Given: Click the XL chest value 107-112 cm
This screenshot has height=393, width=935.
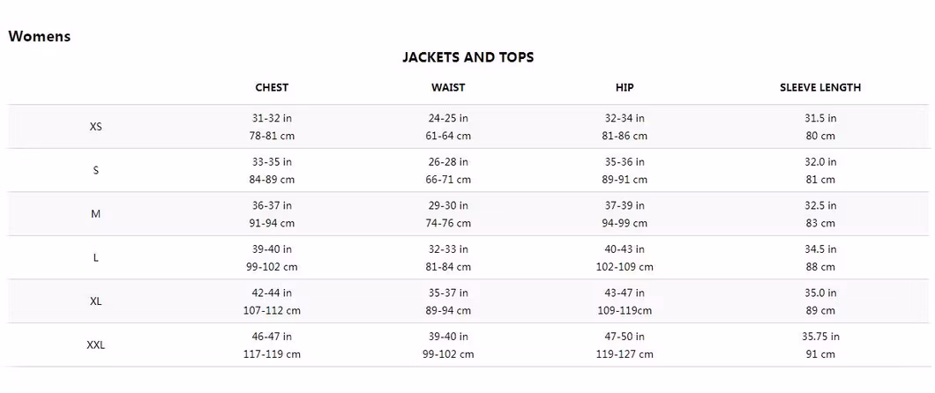Looking at the screenshot, I should (x=272, y=310).
